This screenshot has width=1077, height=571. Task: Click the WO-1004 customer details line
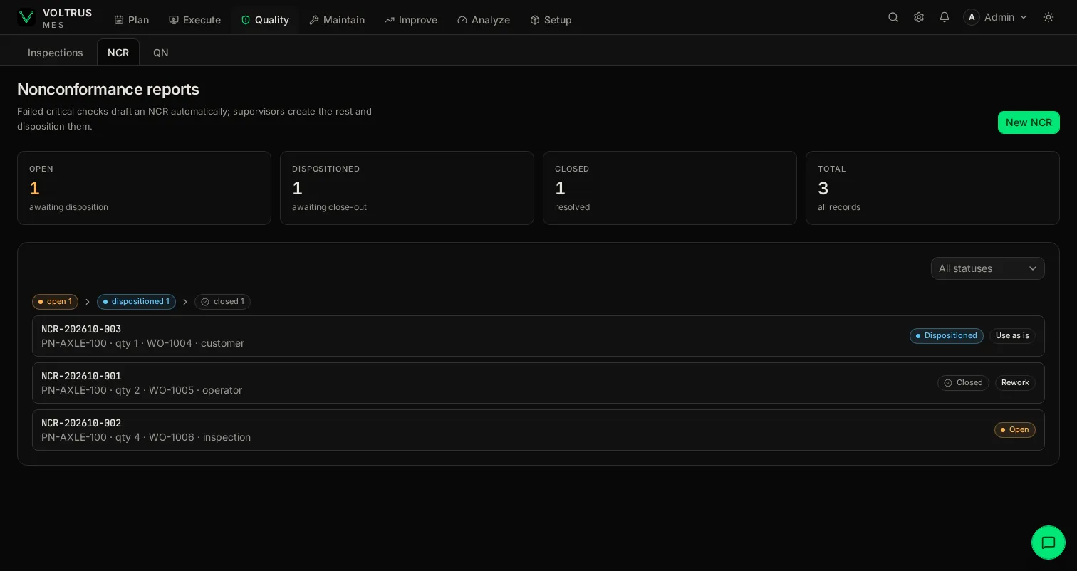[x=142, y=343]
